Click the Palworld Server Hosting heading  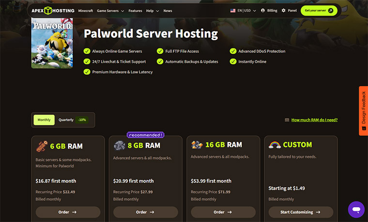click(151, 33)
